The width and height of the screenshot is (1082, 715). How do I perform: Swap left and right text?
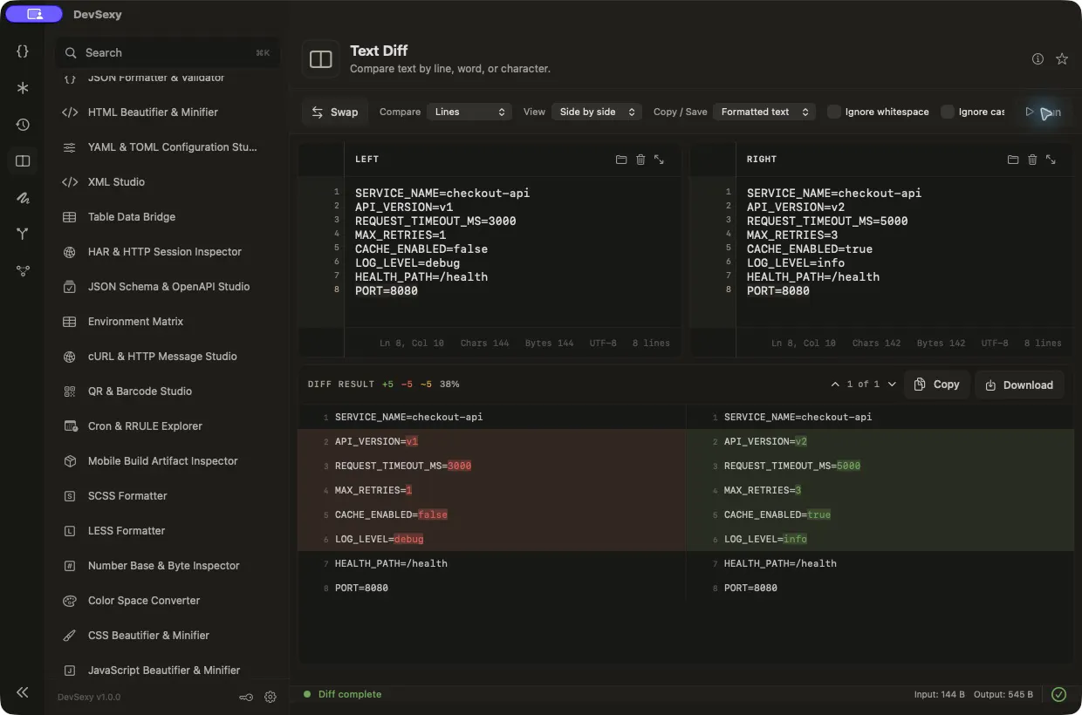point(335,112)
